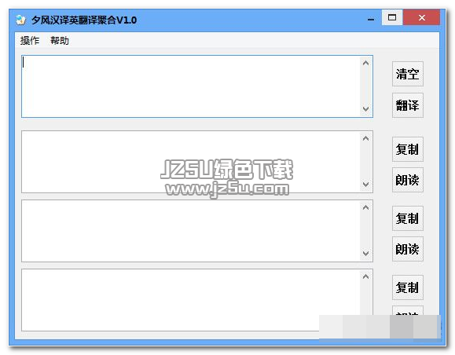Copy the second translation result with 复制

pos(408,218)
